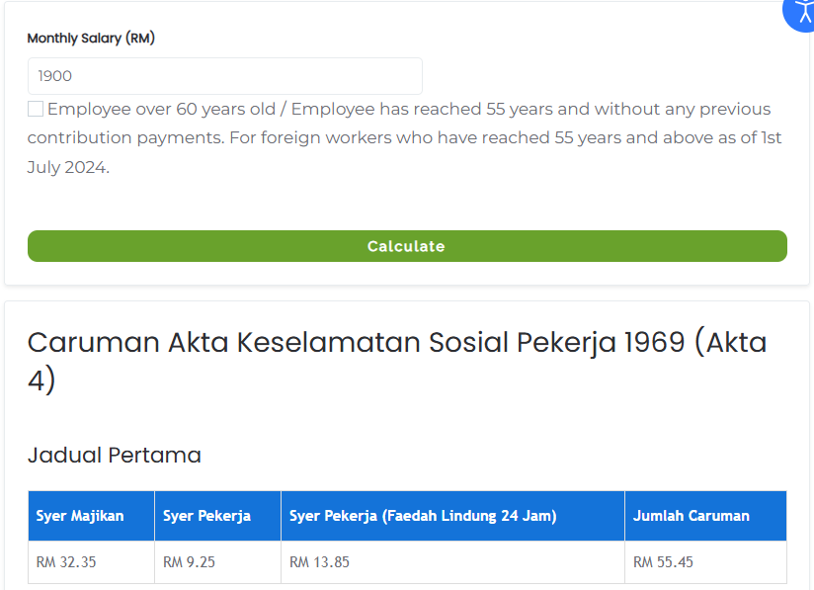Click the Jumlah Caruman column header
The image size is (814, 590).
pyautogui.click(x=705, y=516)
